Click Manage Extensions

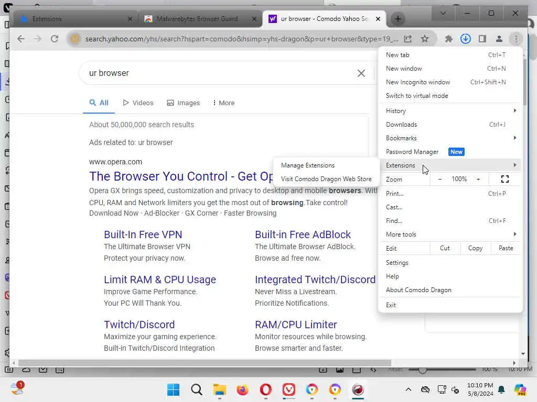click(x=326, y=165)
